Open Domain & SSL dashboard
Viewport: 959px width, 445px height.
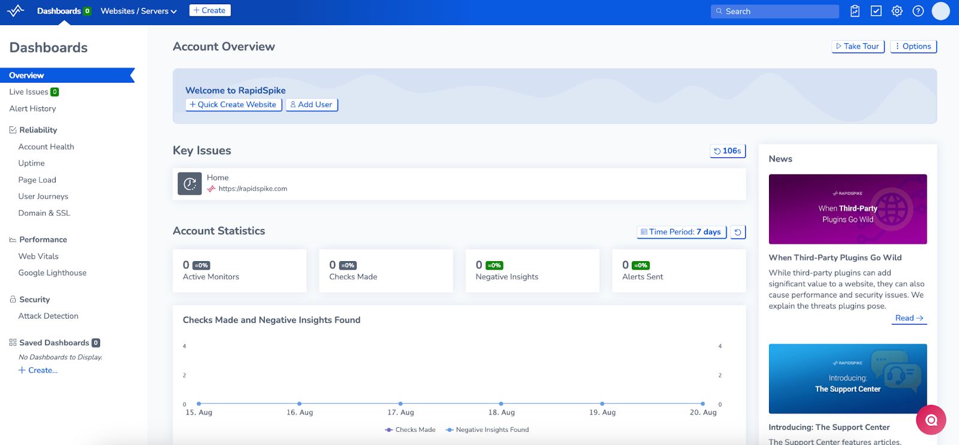(44, 213)
